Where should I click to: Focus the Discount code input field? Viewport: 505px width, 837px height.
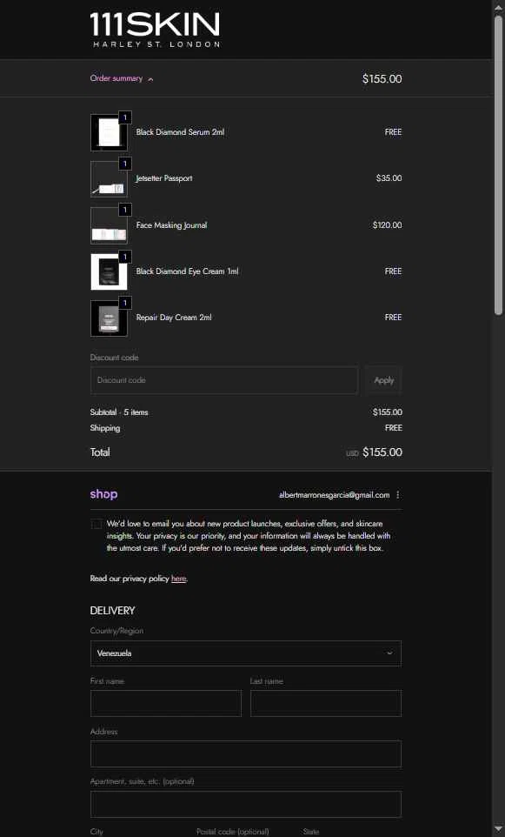click(224, 380)
